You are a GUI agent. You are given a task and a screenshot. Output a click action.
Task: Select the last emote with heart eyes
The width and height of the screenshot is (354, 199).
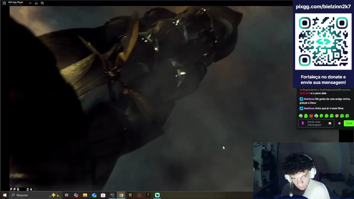347,116
